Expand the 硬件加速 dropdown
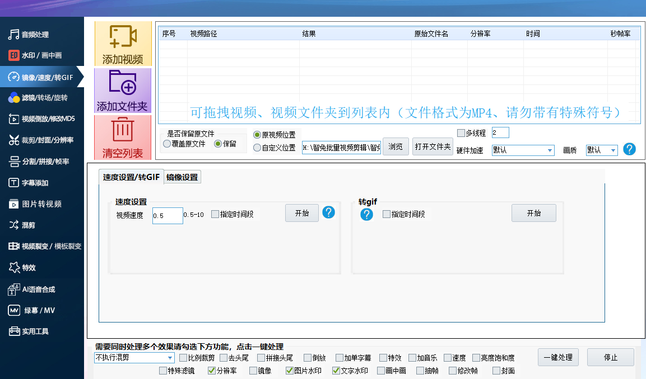 click(550, 150)
